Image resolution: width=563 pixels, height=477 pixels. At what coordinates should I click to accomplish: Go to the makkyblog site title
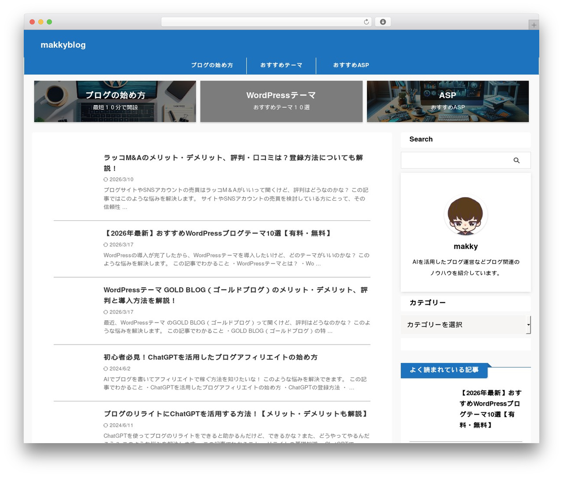[x=63, y=45]
